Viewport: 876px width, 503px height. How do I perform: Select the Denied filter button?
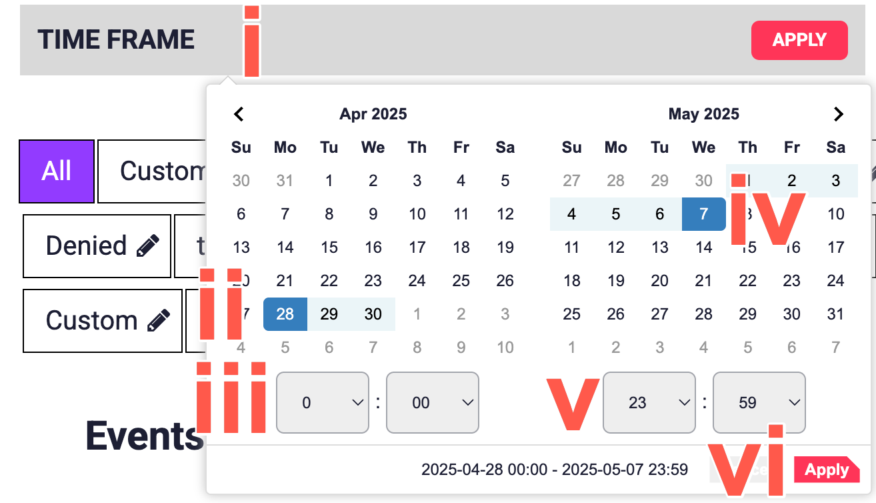[x=97, y=245]
